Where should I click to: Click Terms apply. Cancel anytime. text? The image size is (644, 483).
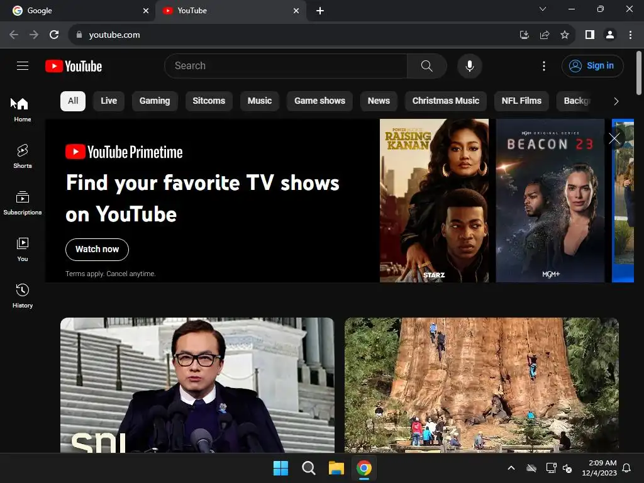[111, 274]
